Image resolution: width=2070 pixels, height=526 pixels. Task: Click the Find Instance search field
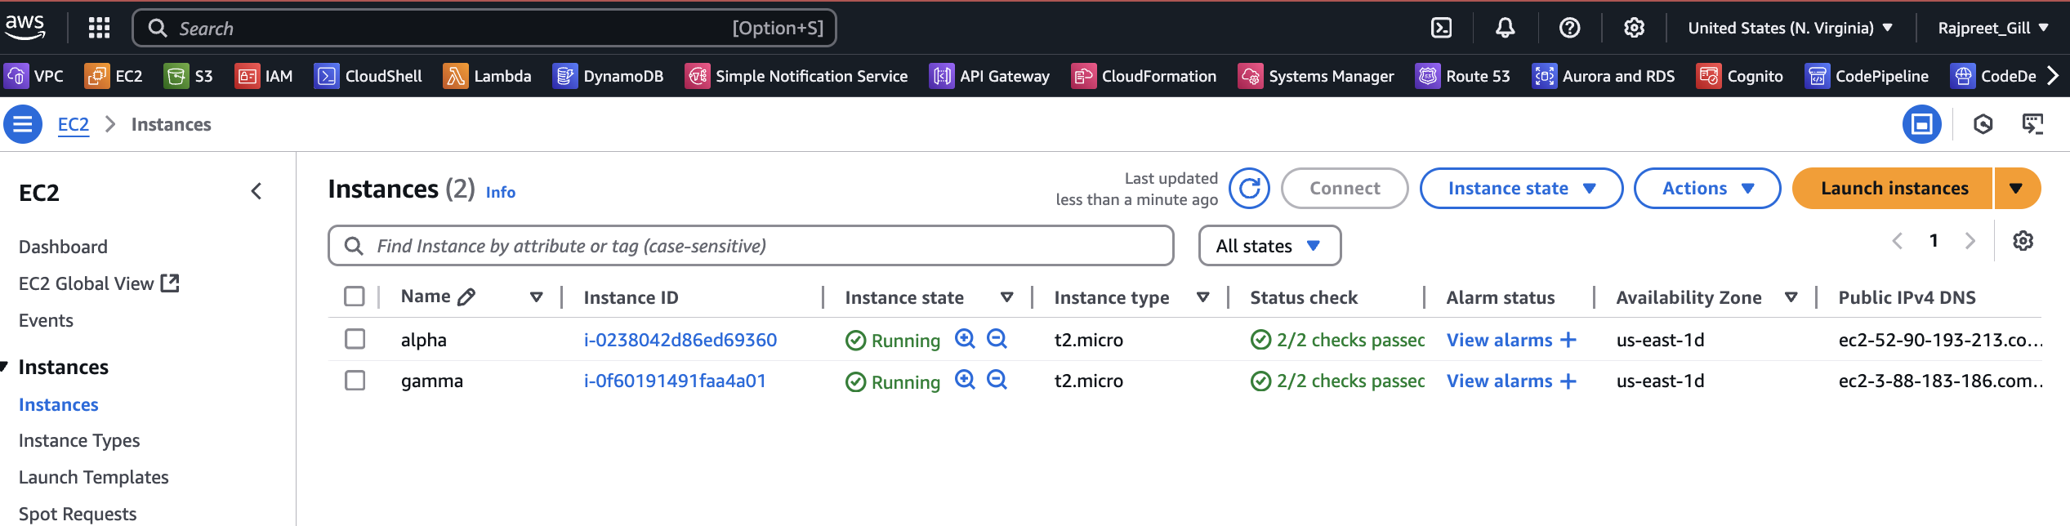pos(751,246)
